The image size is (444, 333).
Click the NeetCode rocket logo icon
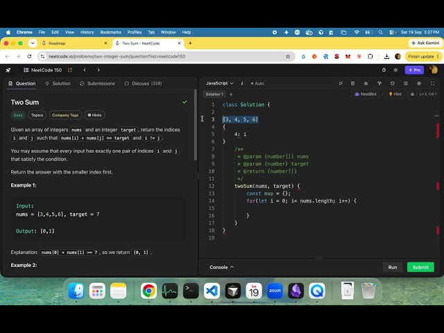click(x=8, y=70)
